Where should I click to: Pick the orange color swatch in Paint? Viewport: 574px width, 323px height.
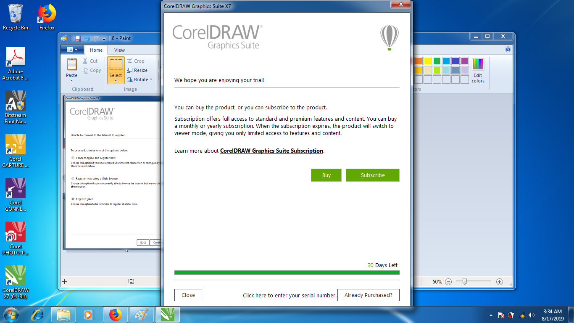pos(419,61)
